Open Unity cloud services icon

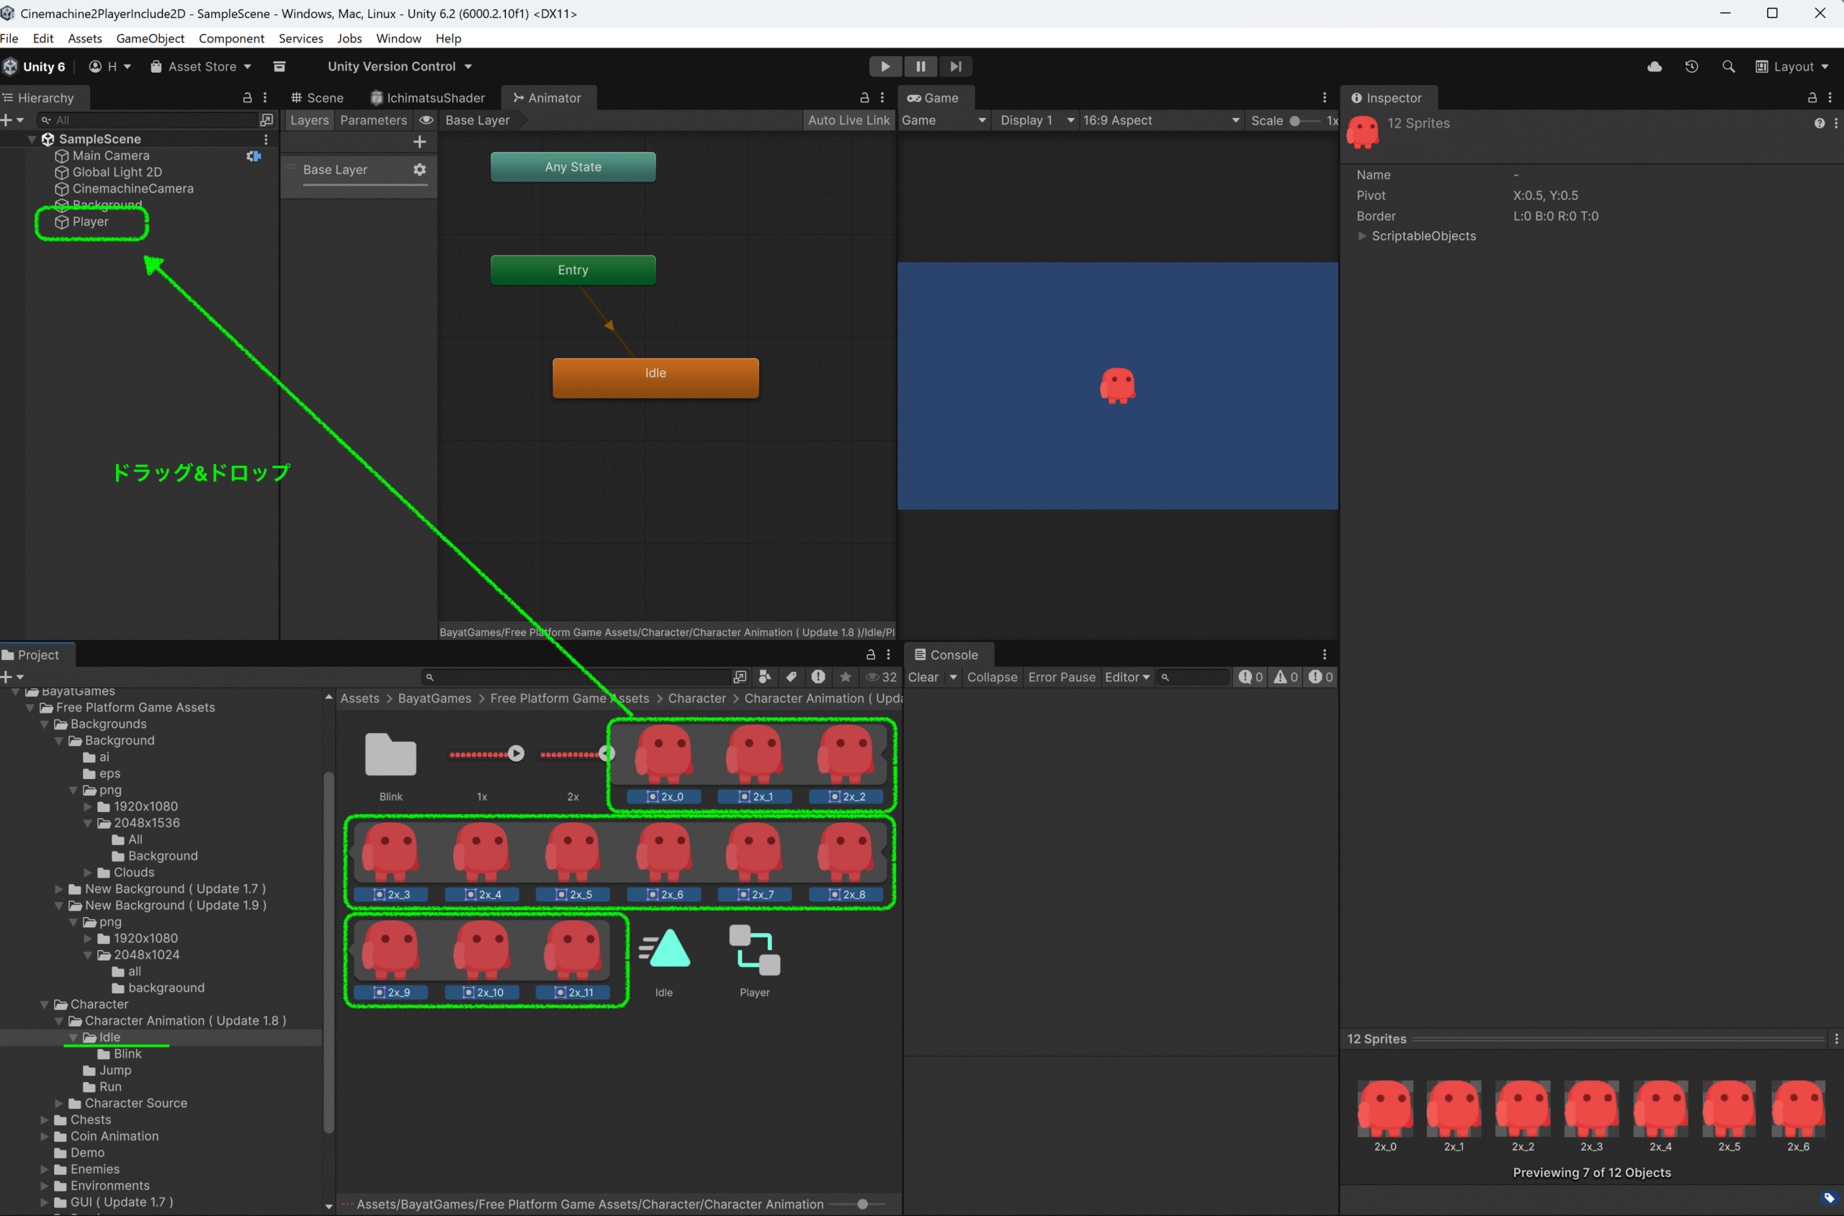coord(1654,67)
